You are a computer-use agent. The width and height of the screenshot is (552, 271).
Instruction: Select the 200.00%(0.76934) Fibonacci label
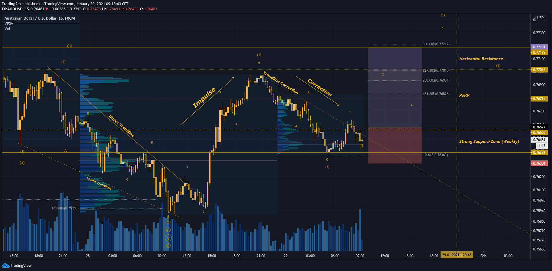[436, 80]
